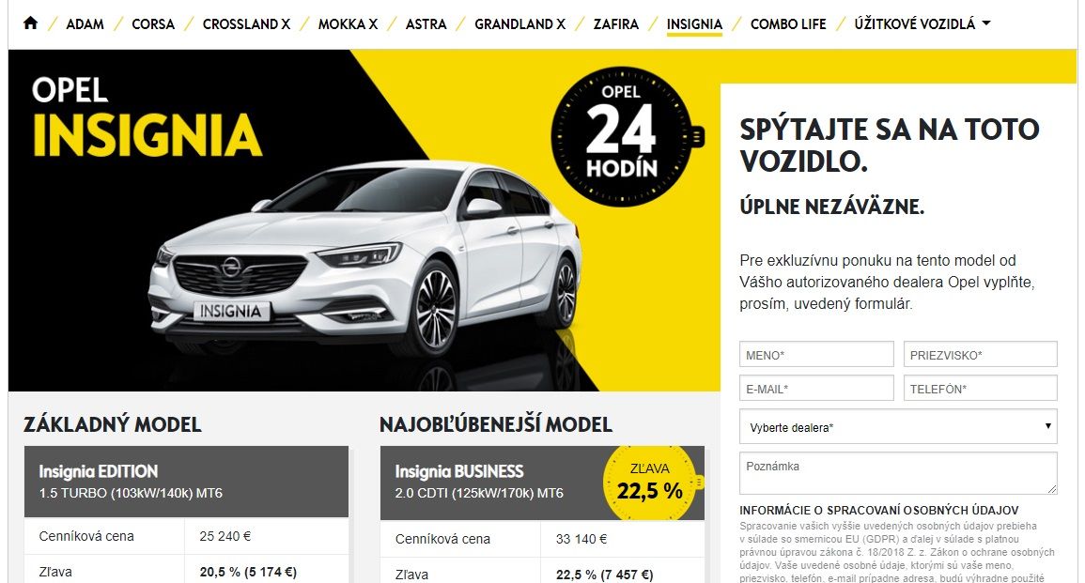Image resolution: width=1085 pixels, height=583 pixels.
Task: Click into the TELEFÓN field
Action: click(981, 388)
